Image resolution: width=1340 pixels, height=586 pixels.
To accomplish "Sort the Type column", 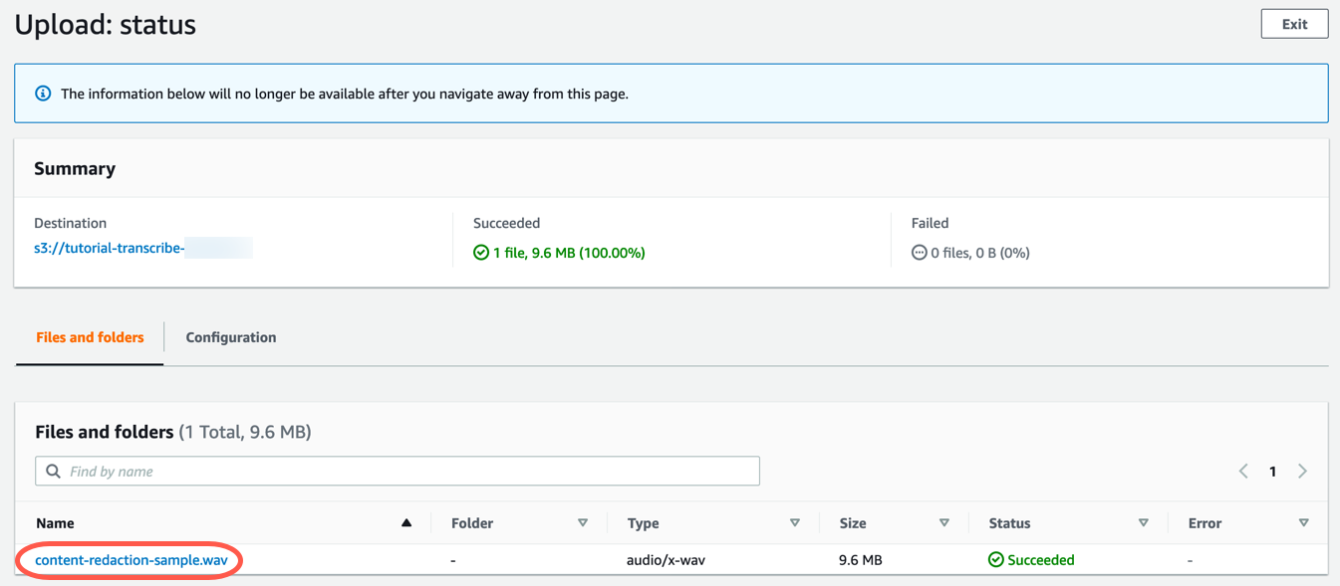I will [x=795, y=522].
